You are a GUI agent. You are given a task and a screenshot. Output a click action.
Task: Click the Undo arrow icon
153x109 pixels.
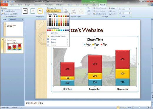[x=8, y=1]
